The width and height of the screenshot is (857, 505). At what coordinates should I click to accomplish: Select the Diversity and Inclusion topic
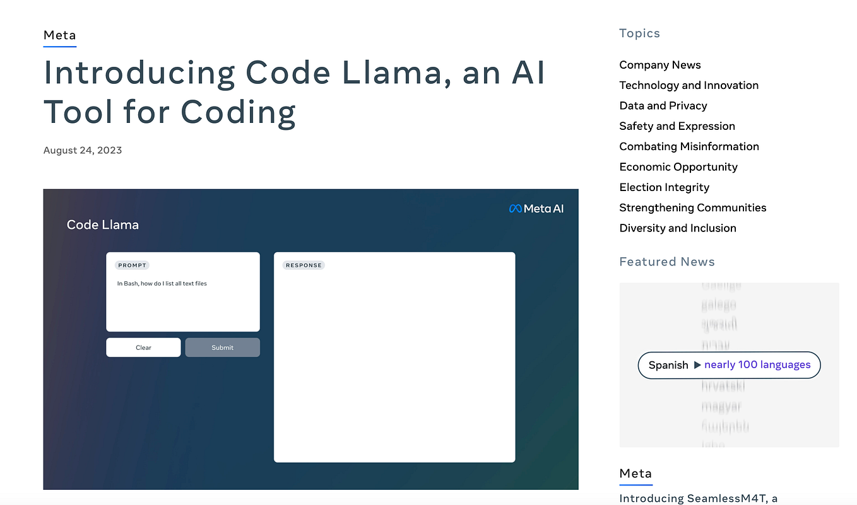[677, 228]
